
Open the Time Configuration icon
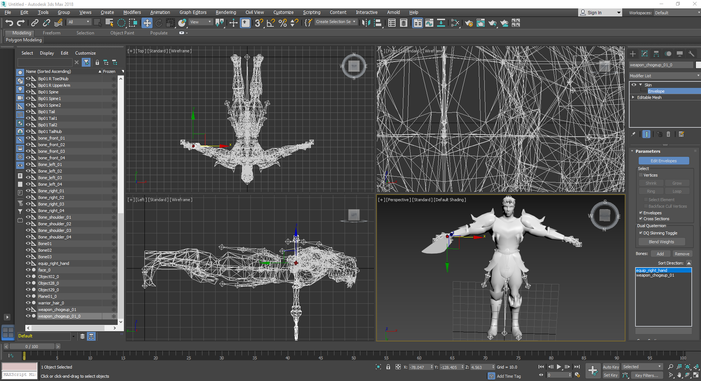click(577, 375)
